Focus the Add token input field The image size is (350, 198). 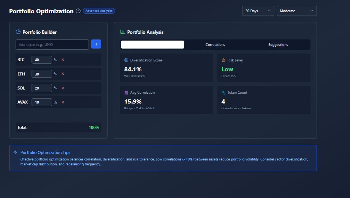click(x=52, y=44)
